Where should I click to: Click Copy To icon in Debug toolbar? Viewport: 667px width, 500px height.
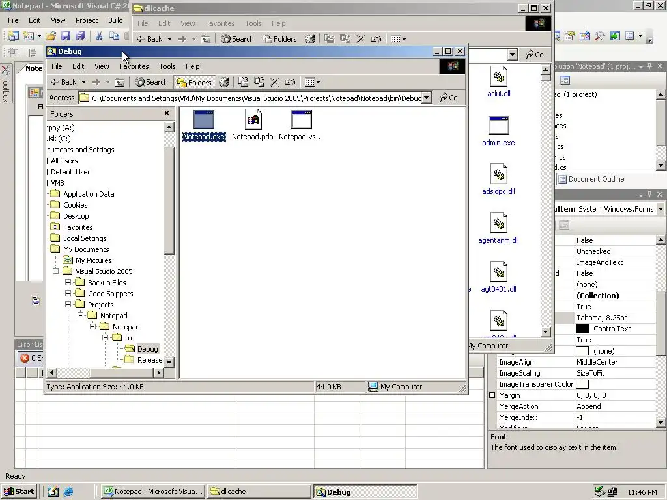coord(259,82)
